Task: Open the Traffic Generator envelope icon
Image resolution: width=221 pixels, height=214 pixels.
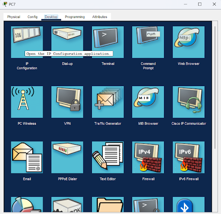Action: pyautogui.click(x=108, y=102)
